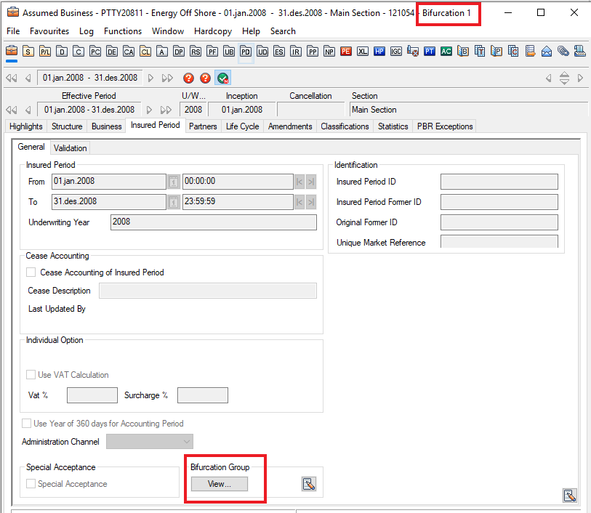Click the P/L folder toolbar icon
The image size is (591, 513).
(45, 51)
